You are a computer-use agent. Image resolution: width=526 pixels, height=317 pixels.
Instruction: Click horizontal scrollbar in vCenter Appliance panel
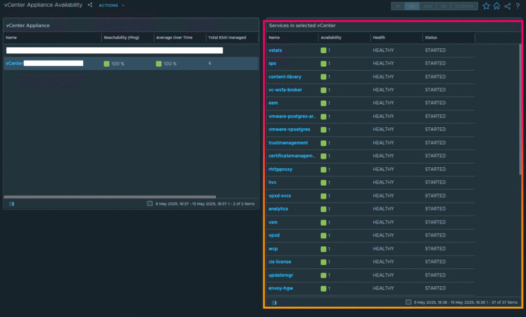pyautogui.click(x=110, y=196)
